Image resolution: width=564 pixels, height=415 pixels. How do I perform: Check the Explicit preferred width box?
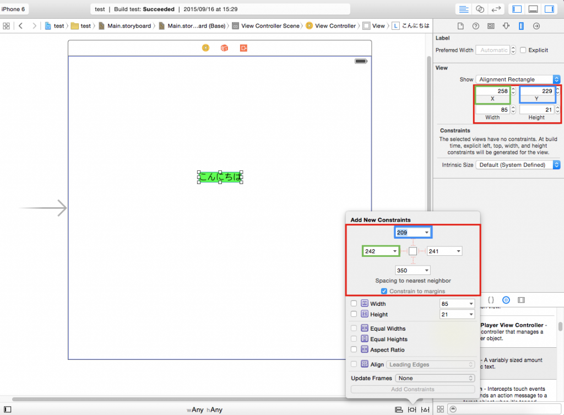[x=523, y=50]
